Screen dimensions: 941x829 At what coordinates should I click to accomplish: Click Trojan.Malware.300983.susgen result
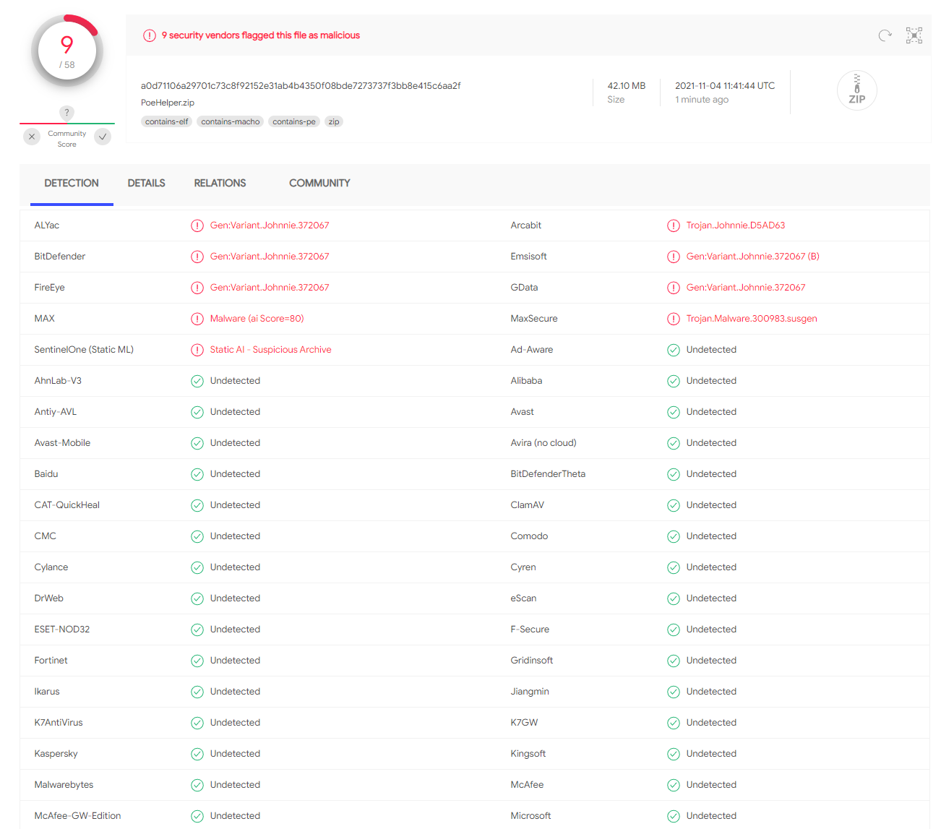point(752,319)
